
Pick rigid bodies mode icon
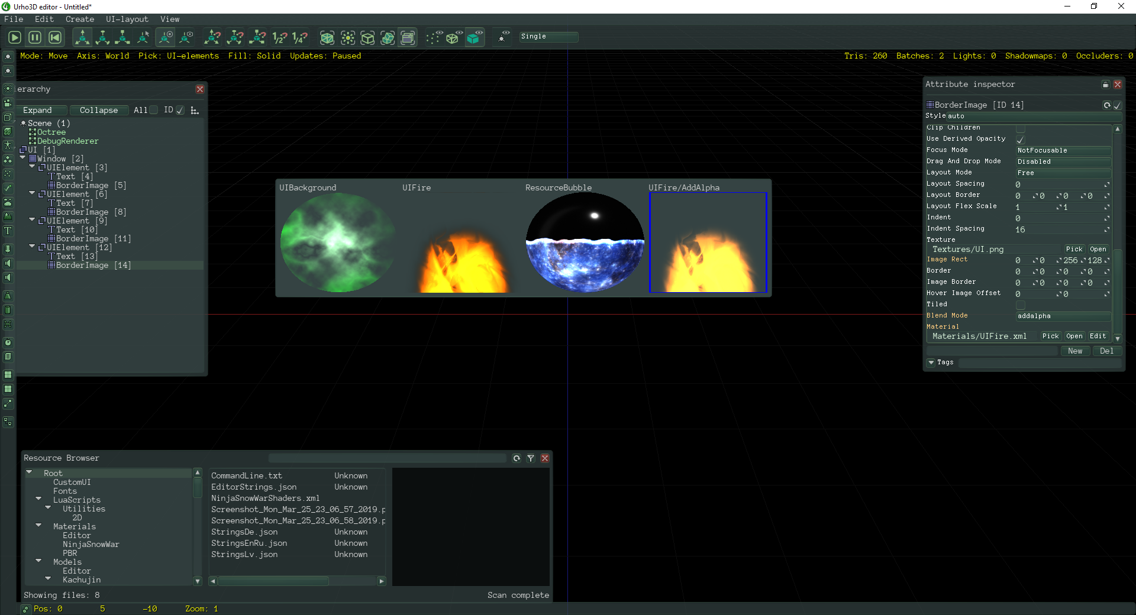pos(388,38)
